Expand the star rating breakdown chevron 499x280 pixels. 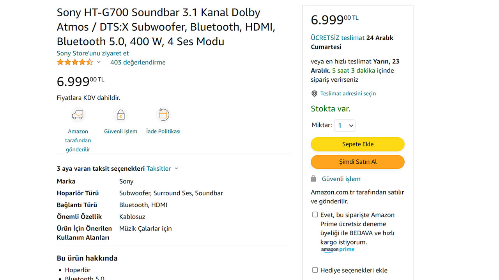pos(99,62)
